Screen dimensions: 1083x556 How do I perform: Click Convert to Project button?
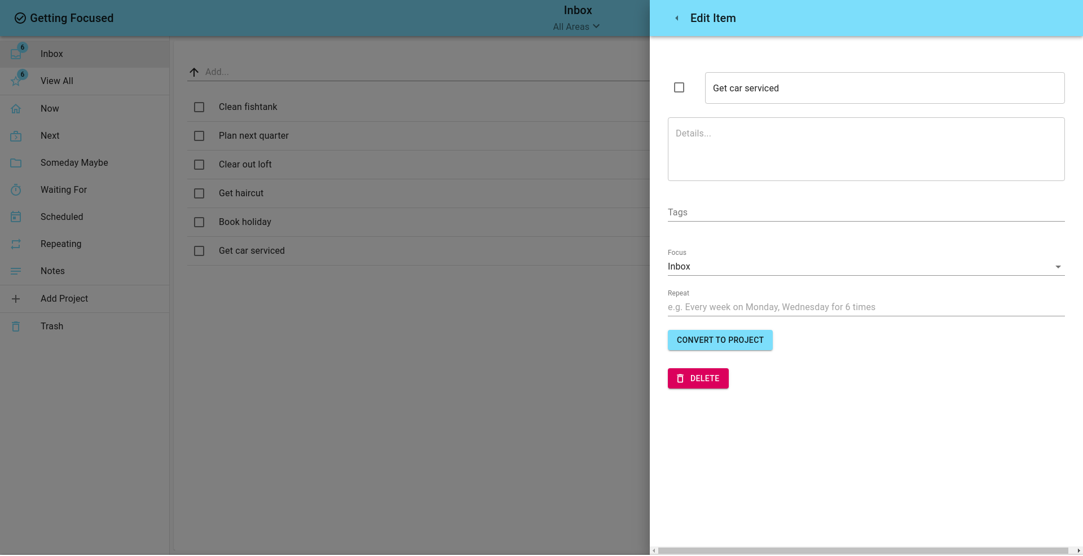point(720,340)
